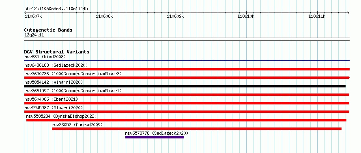Open the esv2661592 (1000GenomesConsortiumPhase1) label
Viewport: 361px width, 153px height.
(73, 91)
